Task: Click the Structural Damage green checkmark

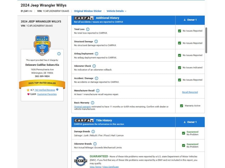Action: pyautogui.click(x=179, y=43)
